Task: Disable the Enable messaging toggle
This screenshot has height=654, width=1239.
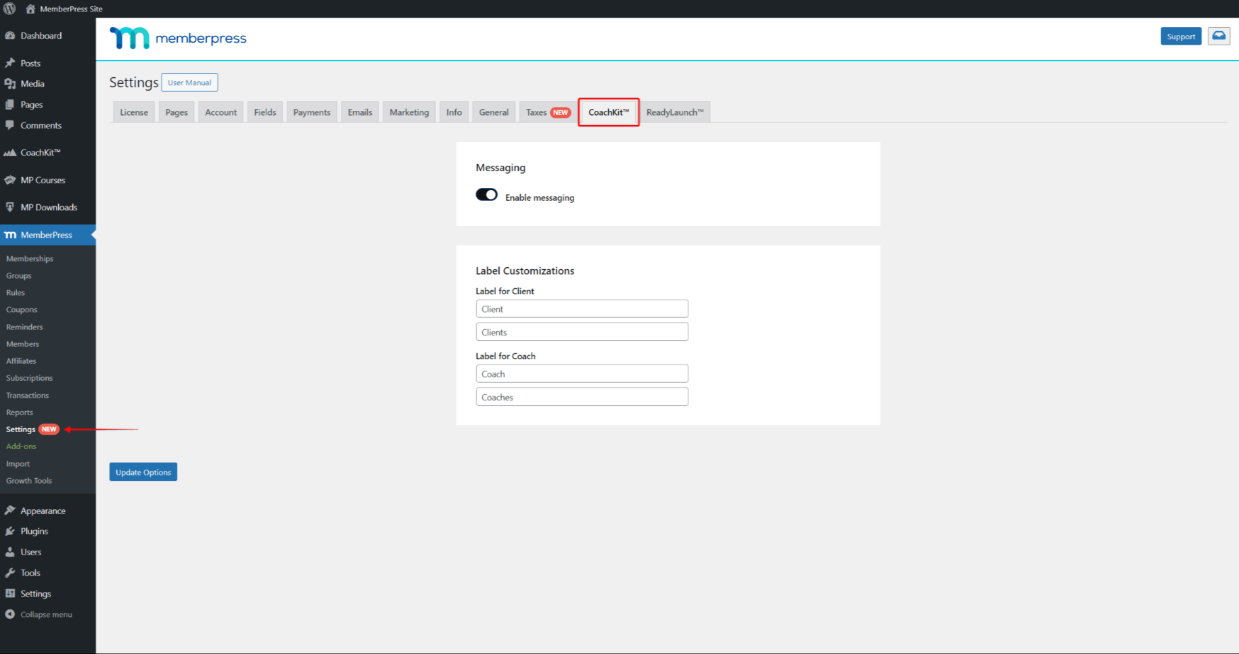Action: pyautogui.click(x=486, y=194)
